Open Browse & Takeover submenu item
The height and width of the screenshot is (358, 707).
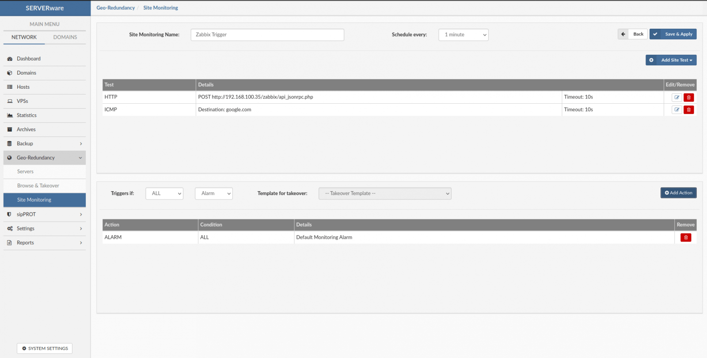point(38,186)
